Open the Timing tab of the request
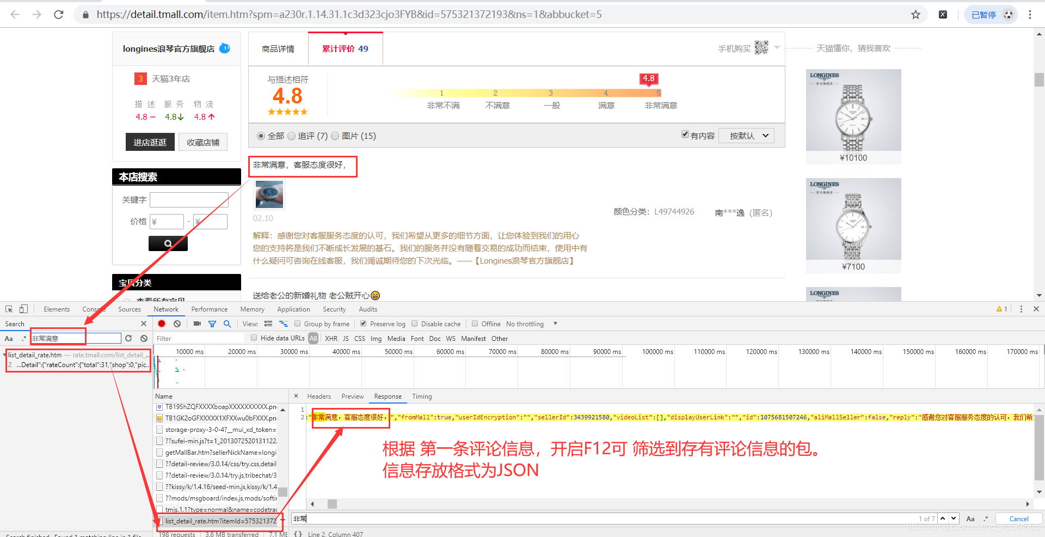The height and width of the screenshot is (537, 1045). click(x=422, y=396)
